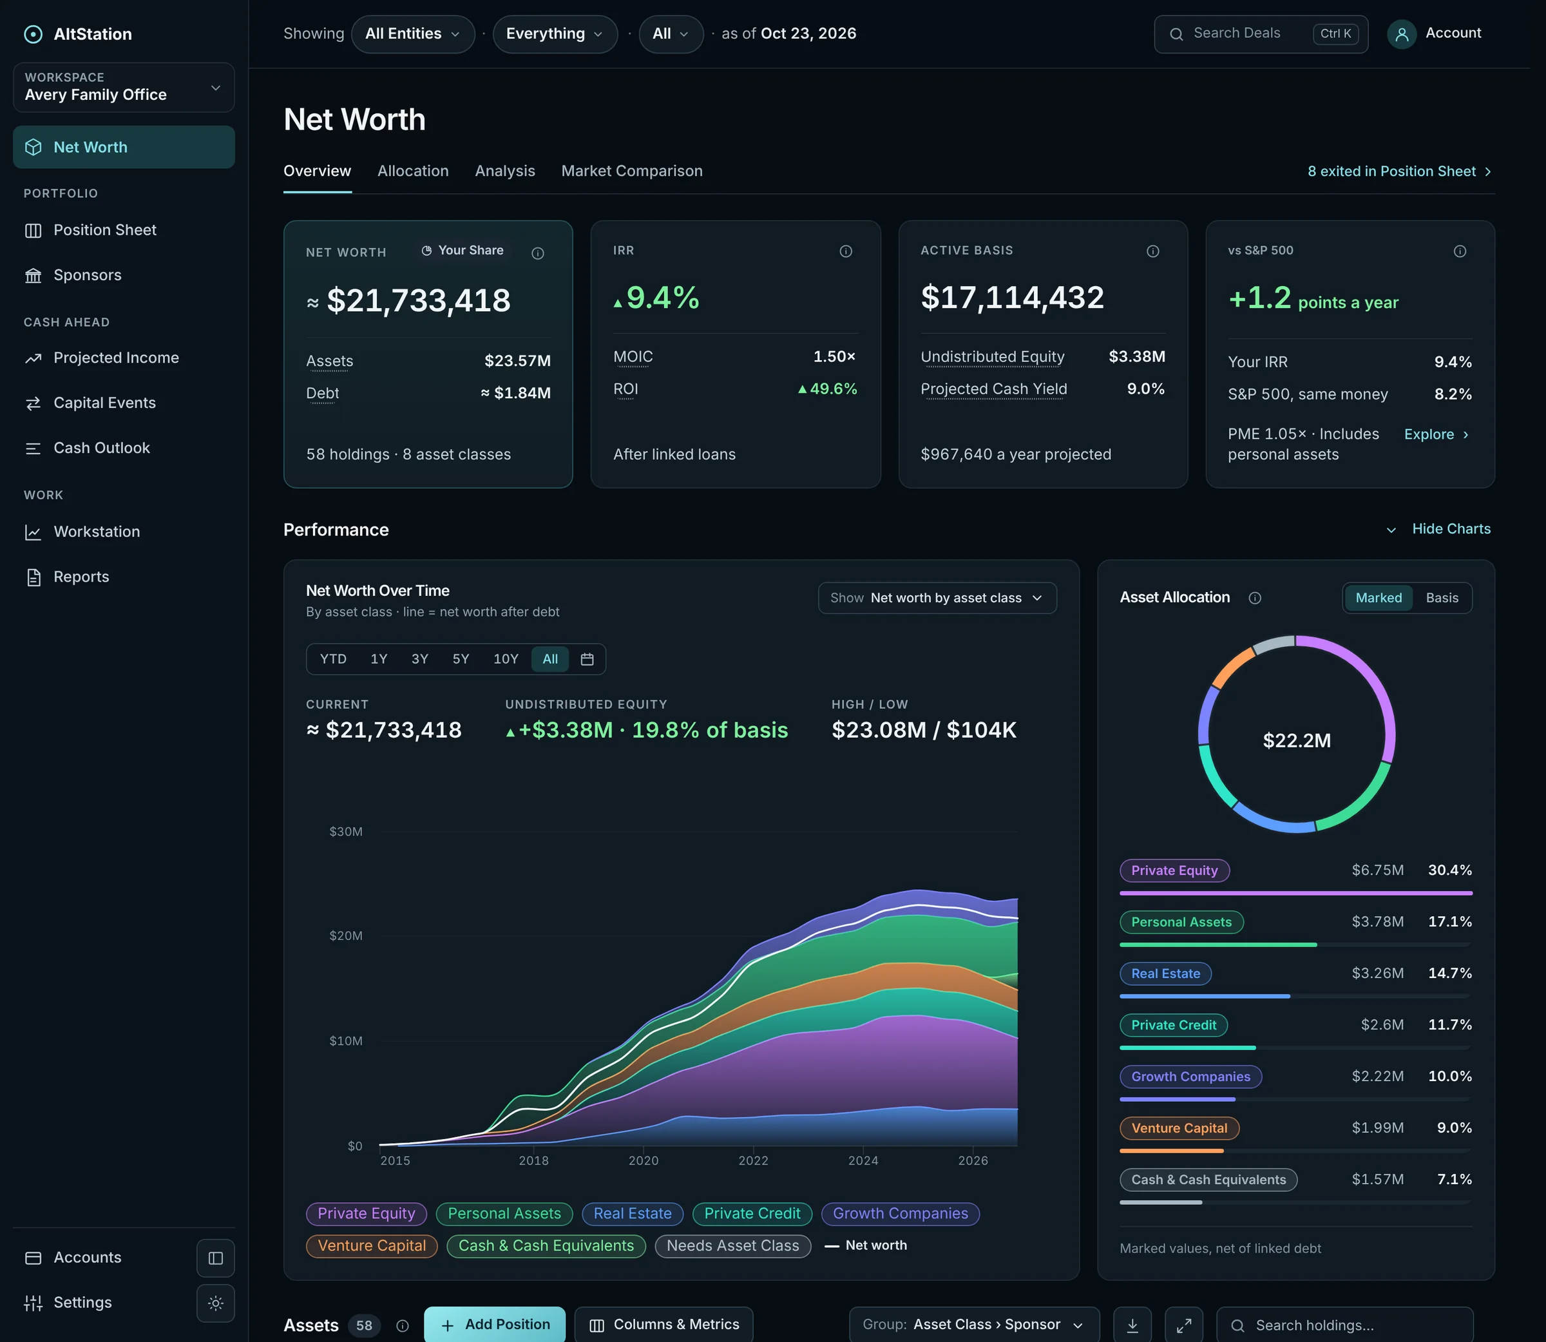Open the Avery Family Office workspace selector
Screen dimensions: 1546x1342
coord(124,87)
